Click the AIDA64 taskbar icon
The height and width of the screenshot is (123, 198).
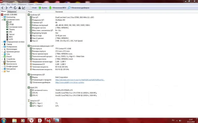coord(48,121)
